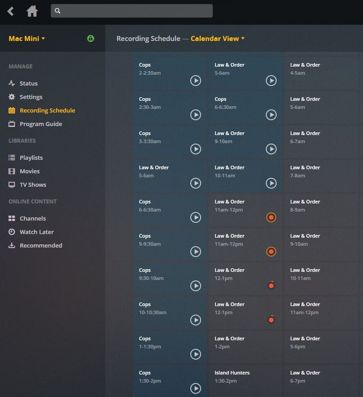
Task: Click the Recommended download-tray icon
Action: [x=12, y=245]
